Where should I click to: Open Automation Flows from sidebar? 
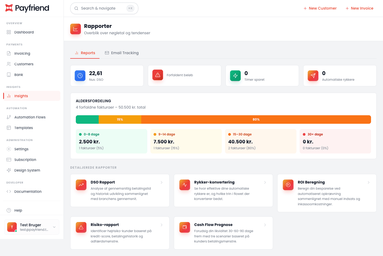[x=9, y=117]
